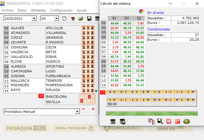Click the En directo Euros value
This screenshot has width=204, height=140.
tap(185, 23)
